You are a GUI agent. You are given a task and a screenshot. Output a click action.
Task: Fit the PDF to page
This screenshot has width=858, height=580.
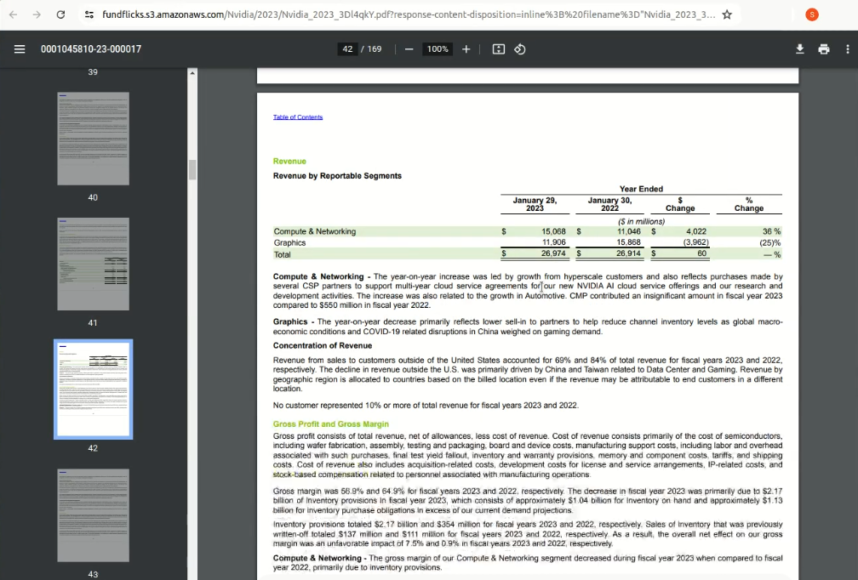coord(499,49)
